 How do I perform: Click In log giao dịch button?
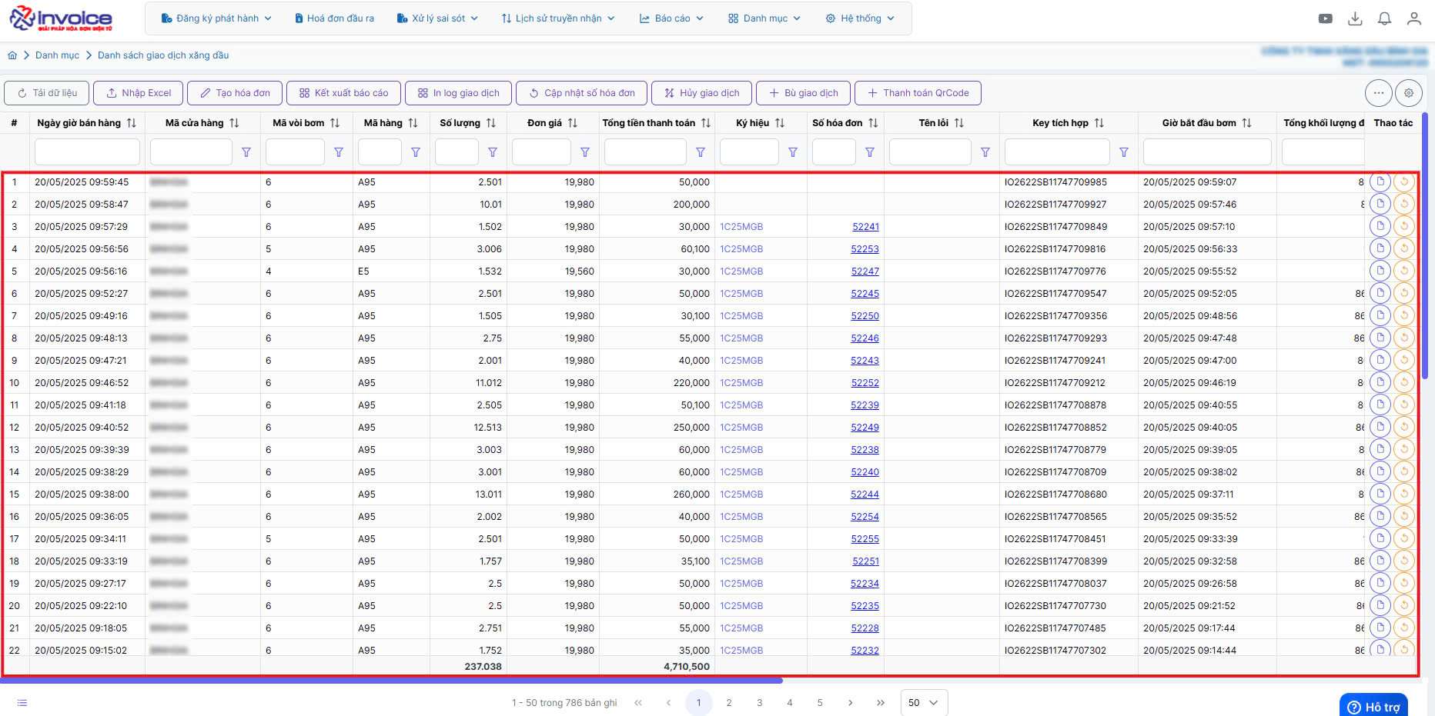459,93
